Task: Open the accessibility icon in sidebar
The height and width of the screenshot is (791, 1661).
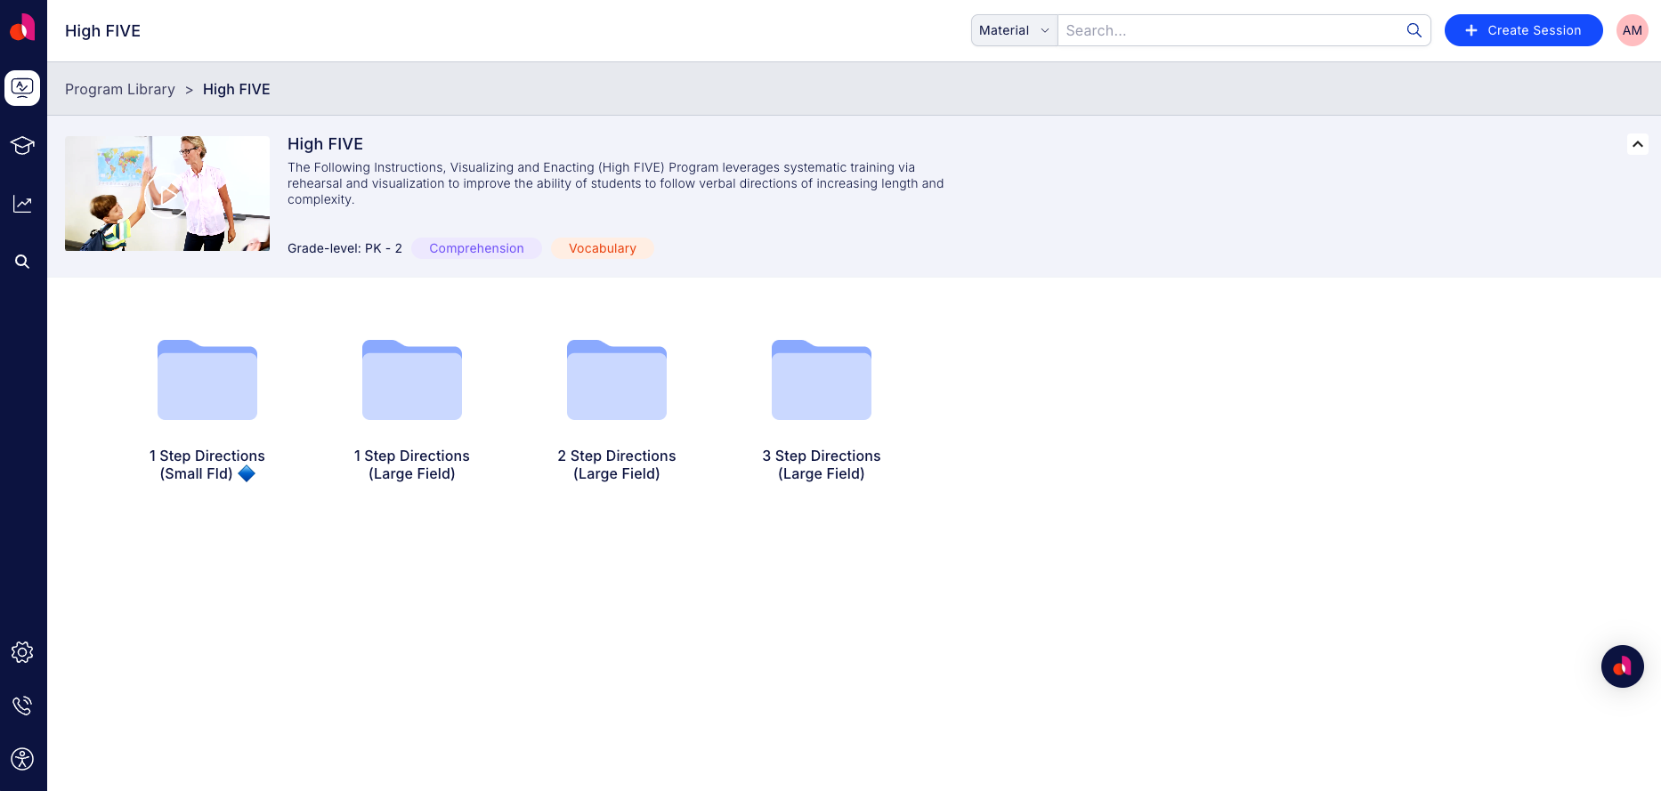Action: [x=22, y=759]
